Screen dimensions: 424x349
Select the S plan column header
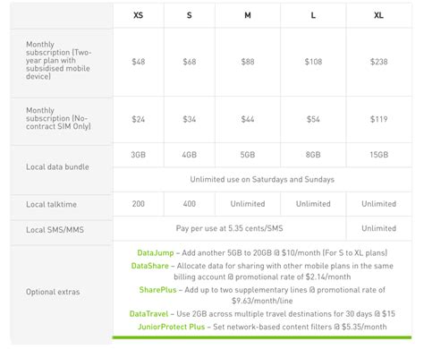pyautogui.click(x=190, y=15)
